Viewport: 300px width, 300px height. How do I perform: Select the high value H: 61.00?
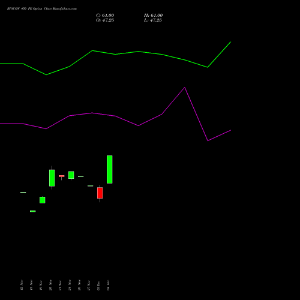pyautogui.click(x=154, y=16)
